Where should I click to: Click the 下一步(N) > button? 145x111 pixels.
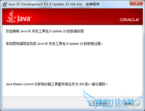point(101,104)
